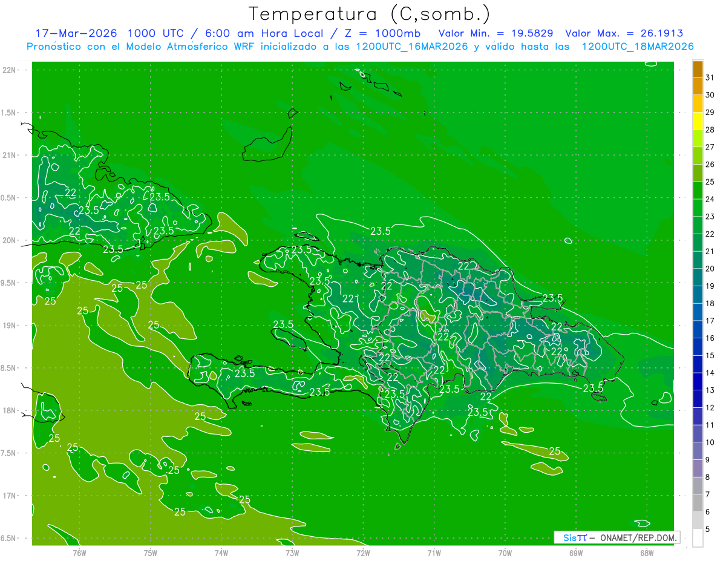This screenshot has height=561, width=726.
Task: Click the dark orange swatch atop the color scale
Action: [x=698, y=70]
